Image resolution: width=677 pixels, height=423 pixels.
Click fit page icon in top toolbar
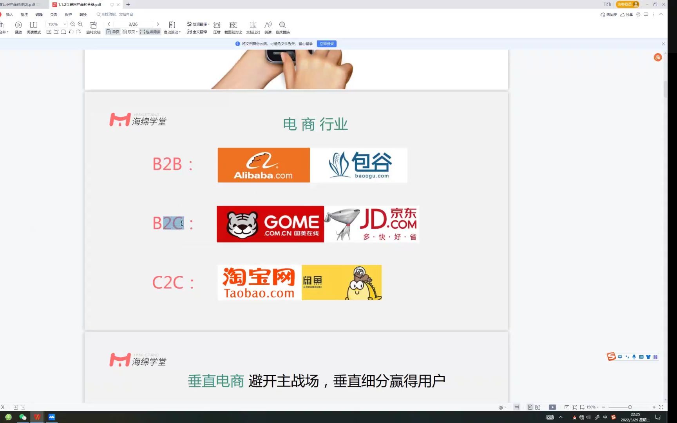[x=56, y=32]
